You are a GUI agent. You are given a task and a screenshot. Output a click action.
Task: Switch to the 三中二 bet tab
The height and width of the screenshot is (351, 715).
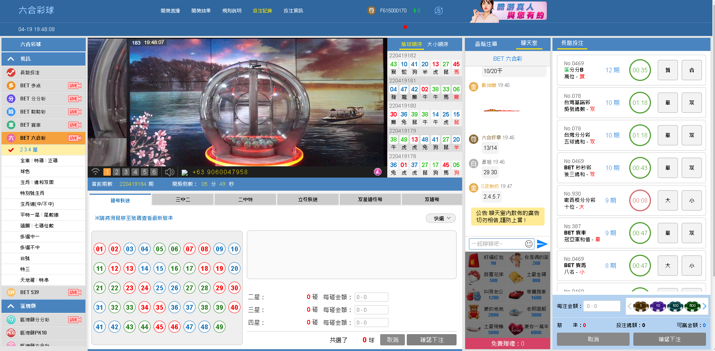point(183,200)
